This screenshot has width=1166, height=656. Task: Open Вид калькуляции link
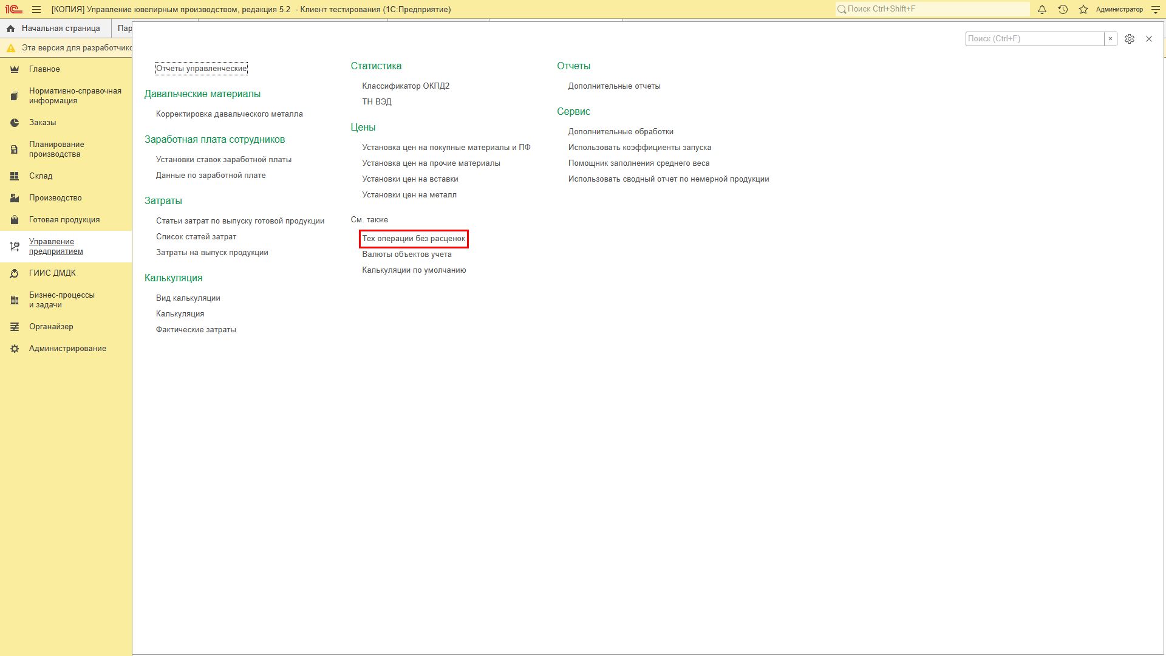tap(188, 298)
